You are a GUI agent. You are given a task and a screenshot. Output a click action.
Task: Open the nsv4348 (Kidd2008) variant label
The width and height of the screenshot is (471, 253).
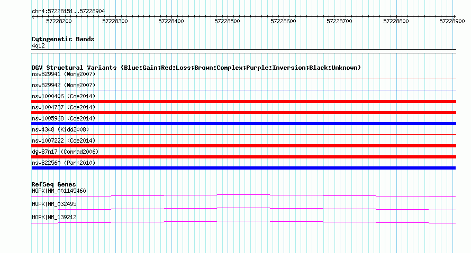[60, 129]
